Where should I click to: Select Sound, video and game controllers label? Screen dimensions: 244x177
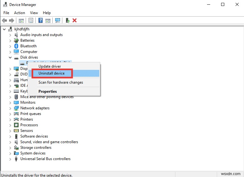(x=49, y=142)
